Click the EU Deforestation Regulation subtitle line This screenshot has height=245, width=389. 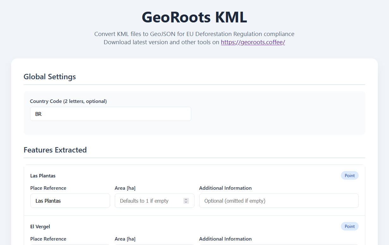point(194,34)
